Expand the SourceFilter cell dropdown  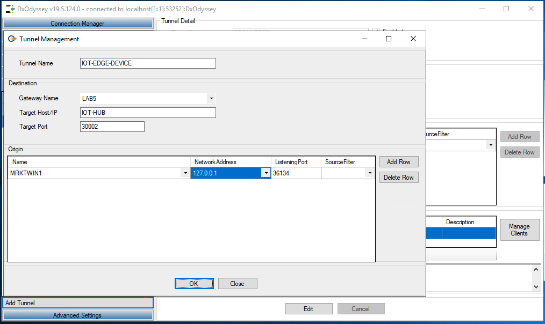pyautogui.click(x=369, y=173)
